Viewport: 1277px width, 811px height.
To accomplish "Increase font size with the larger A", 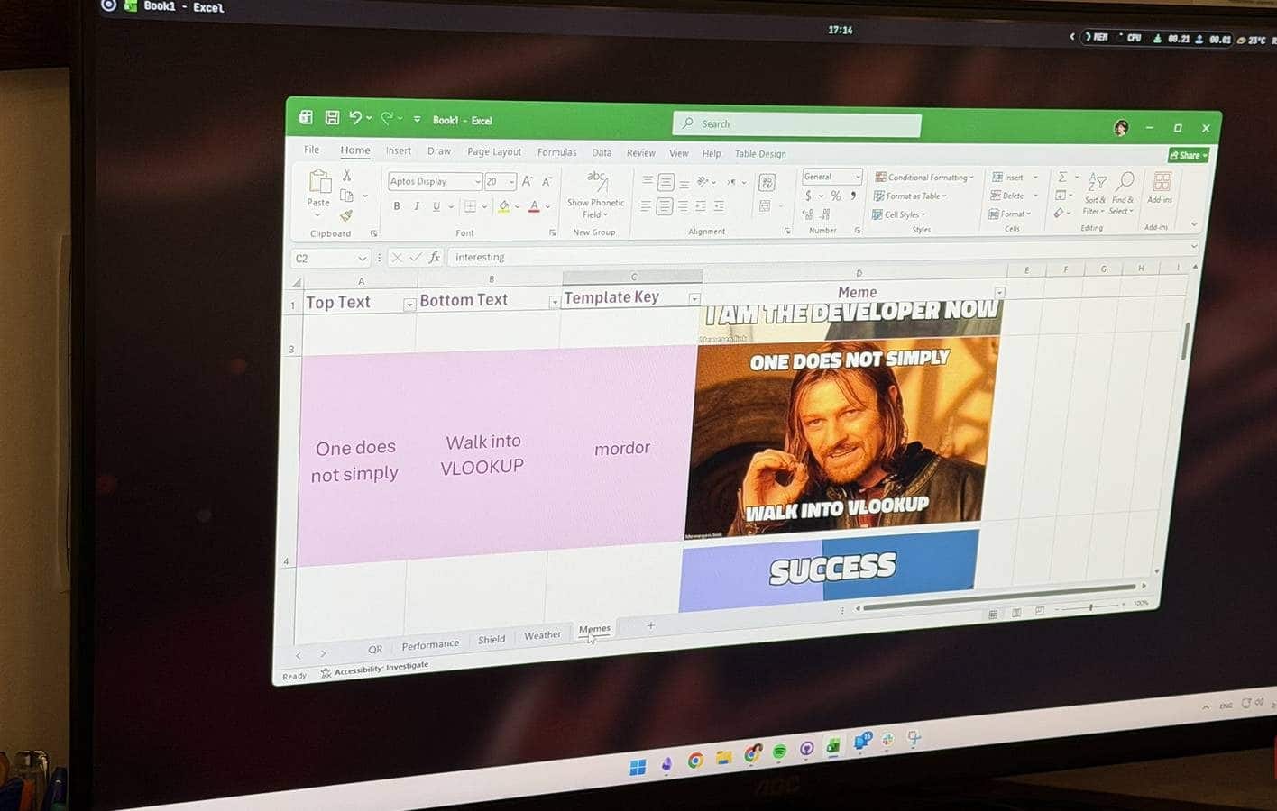I will [528, 181].
